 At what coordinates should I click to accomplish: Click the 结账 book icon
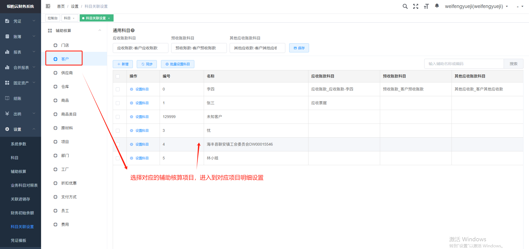click(7, 98)
